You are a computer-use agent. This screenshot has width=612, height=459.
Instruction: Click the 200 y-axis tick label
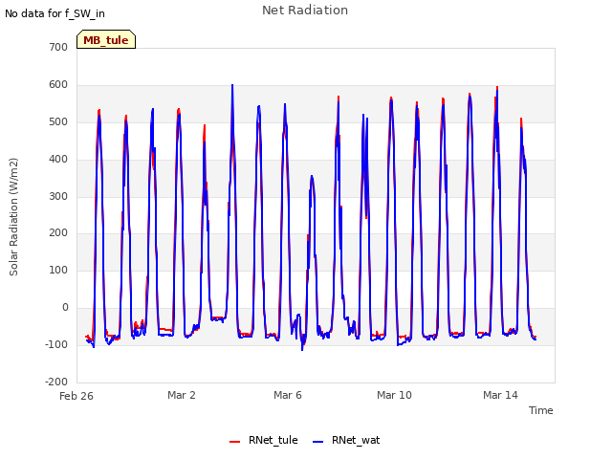[58, 233]
